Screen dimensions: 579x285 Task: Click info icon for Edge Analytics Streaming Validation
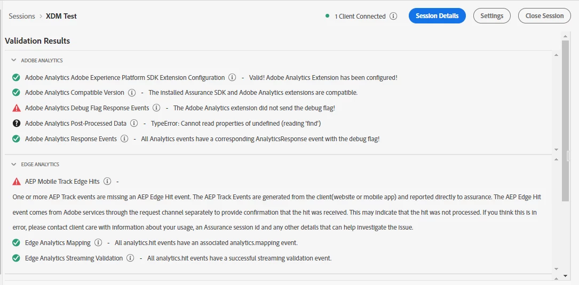[130, 258]
